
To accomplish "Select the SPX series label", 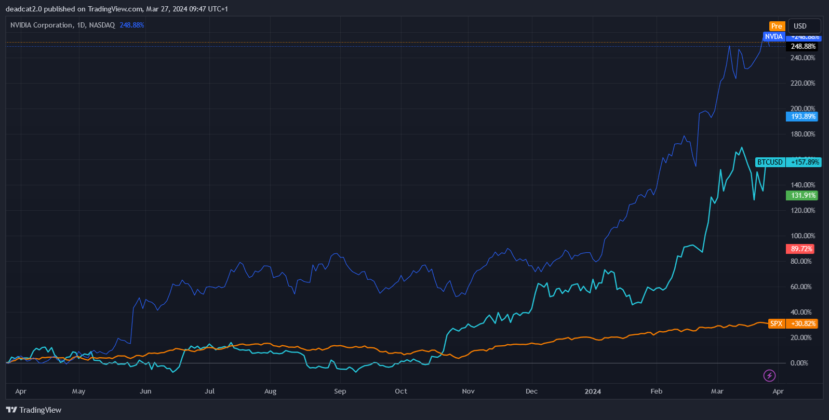I will [776, 323].
